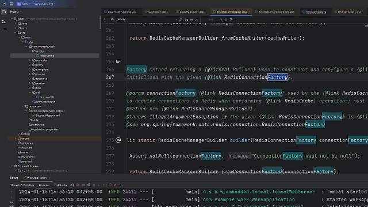Open the main hamburger menu
Screen dimensions: 368x207
[x=11, y=4]
